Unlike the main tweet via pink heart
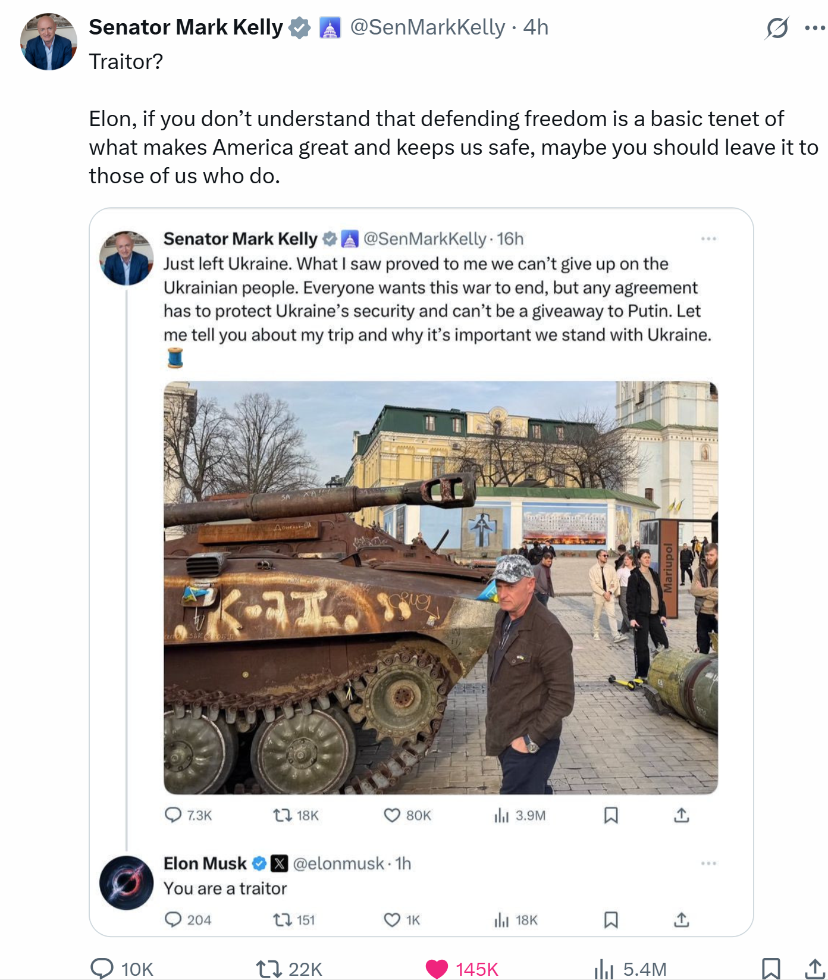828x980 pixels. [x=437, y=968]
